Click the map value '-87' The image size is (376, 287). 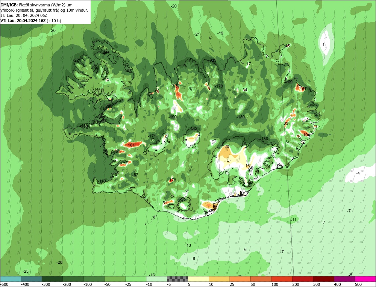tap(135, 175)
